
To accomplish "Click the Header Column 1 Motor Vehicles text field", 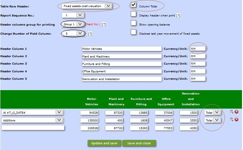I will [122, 48].
